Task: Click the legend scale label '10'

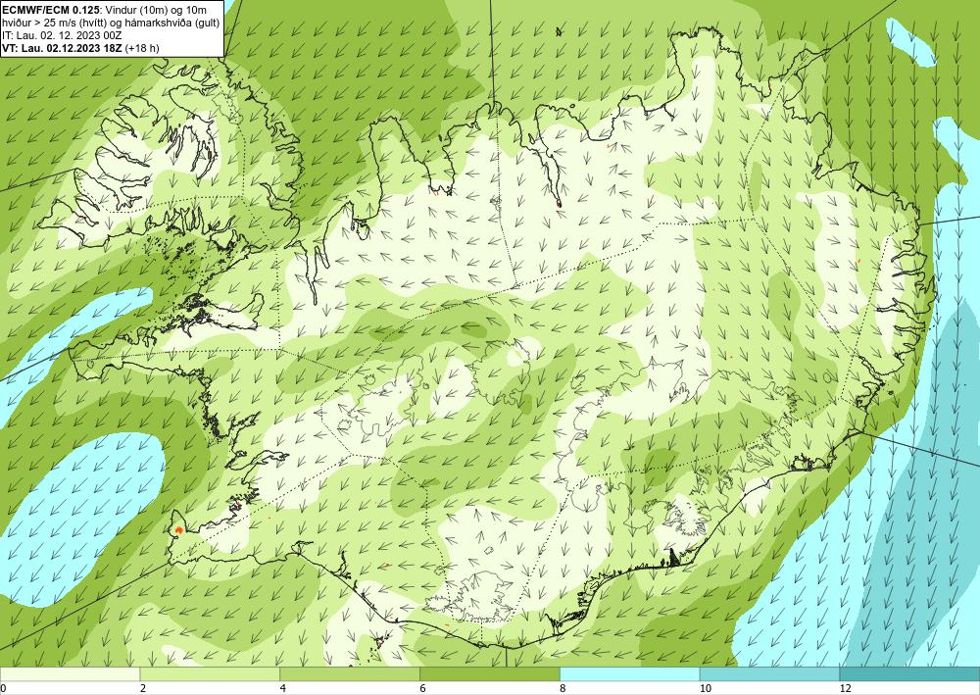Action: pos(705,688)
